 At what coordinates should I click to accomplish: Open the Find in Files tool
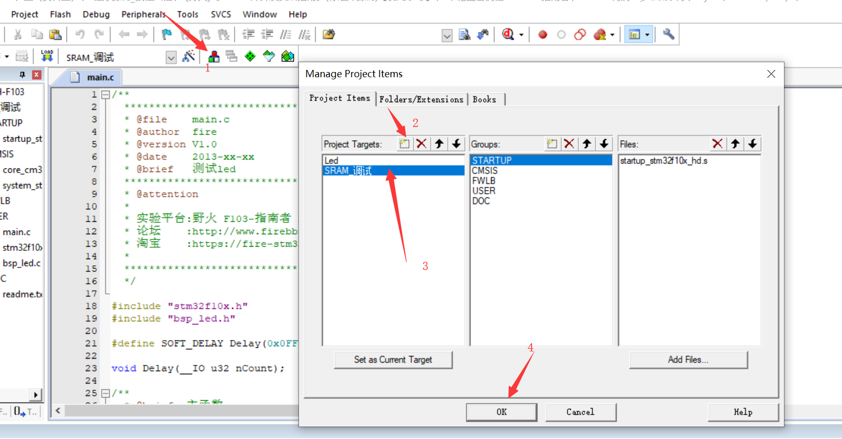[x=329, y=35]
